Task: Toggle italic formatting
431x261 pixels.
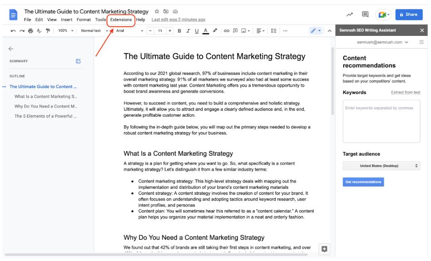Action: click(x=188, y=31)
